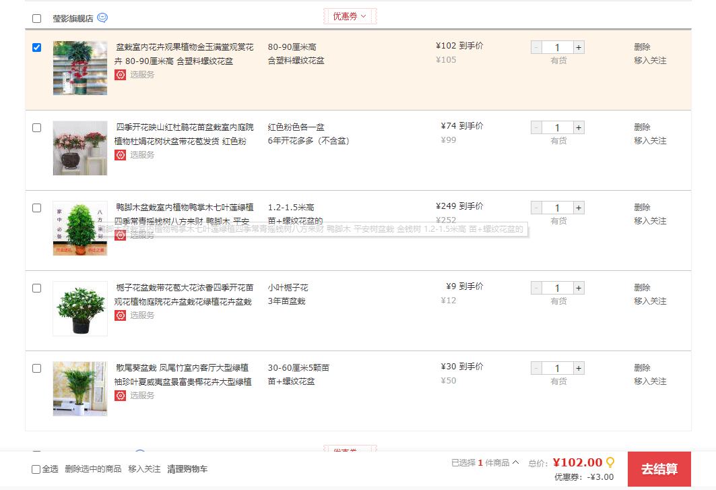This screenshot has height=490, width=716.
Task: Click the lightbulb tip icon beside total price
Action: point(610,462)
